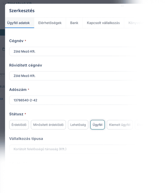
Task: Open the Zöld Mező Kft. breadcrumb link
Action: [x=20, y=3]
